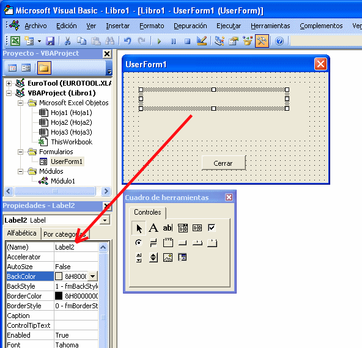This screenshot has height=348, width=362.
Task: Choose the SpinButton control tool
Action: coord(153,257)
